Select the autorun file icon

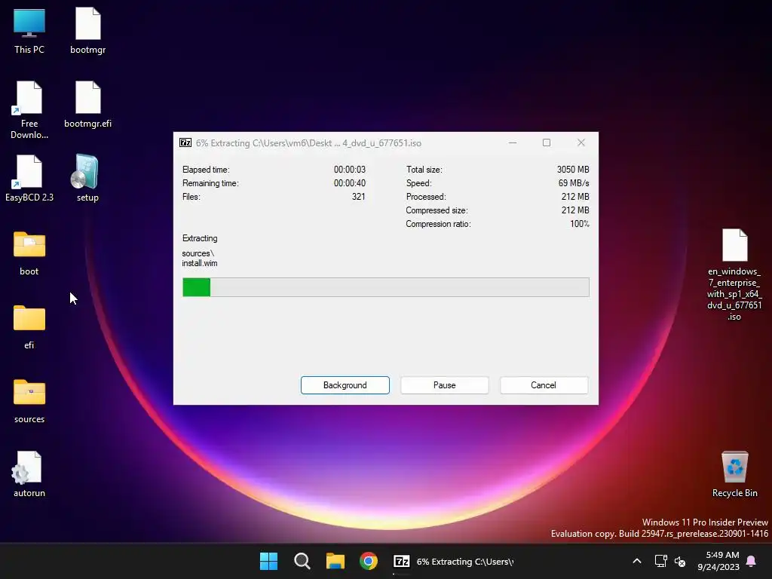[29, 475]
